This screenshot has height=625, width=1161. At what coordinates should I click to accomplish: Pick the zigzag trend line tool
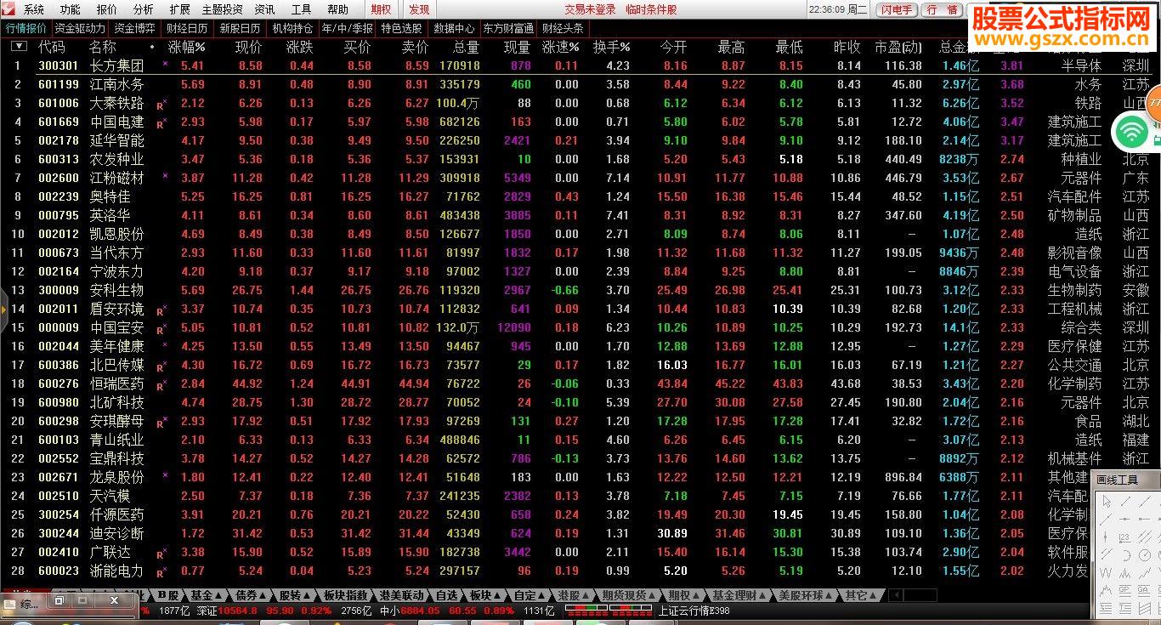[1145, 572]
